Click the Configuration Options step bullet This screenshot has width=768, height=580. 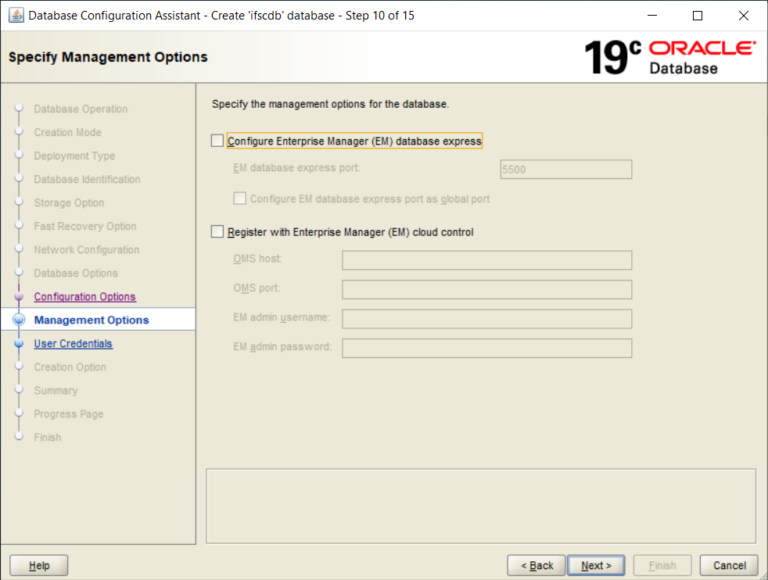(x=20, y=297)
